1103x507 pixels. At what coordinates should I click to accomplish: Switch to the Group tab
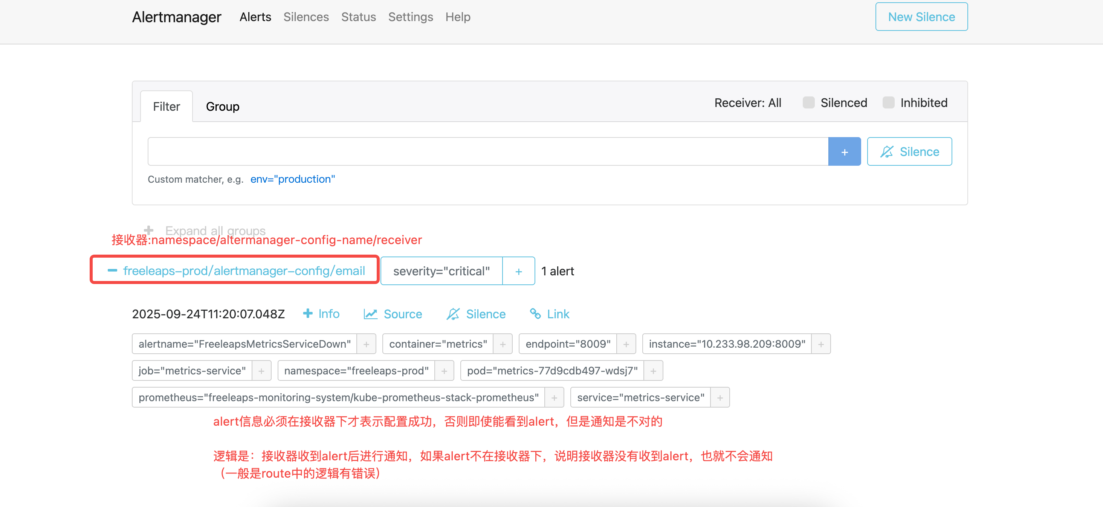pos(223,107)
